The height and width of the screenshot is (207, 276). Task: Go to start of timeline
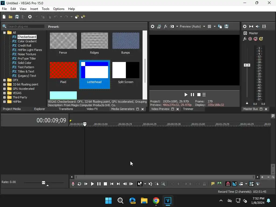point(112,184)
